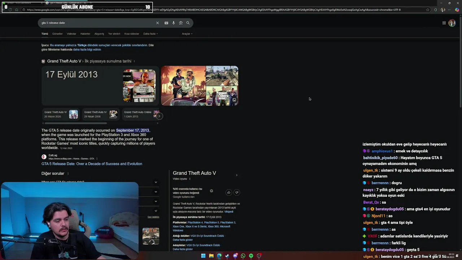This screenshot has height=260, width=462.
Task: Like the game with thumbs up
Action: [228, 192]
